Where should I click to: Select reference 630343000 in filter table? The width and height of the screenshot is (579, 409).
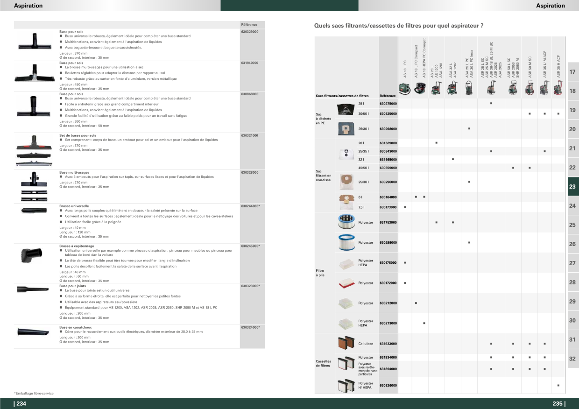click(x=388, y=151)
